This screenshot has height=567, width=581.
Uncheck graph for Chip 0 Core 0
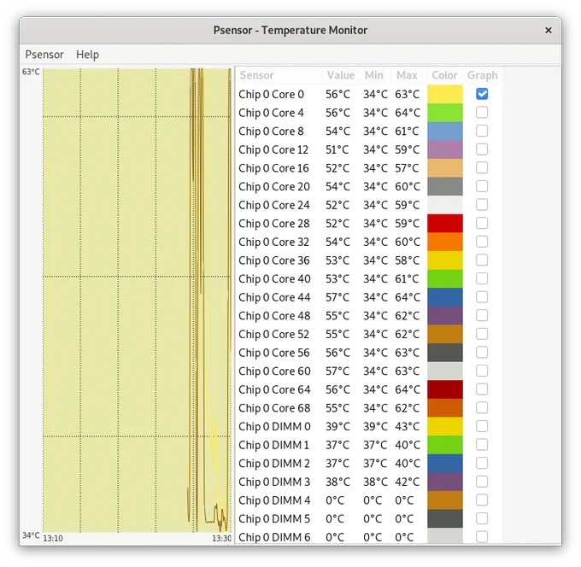[x=482, y=94]
